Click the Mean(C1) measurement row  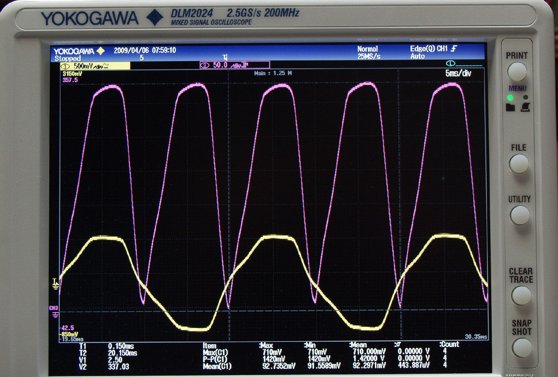217,366
